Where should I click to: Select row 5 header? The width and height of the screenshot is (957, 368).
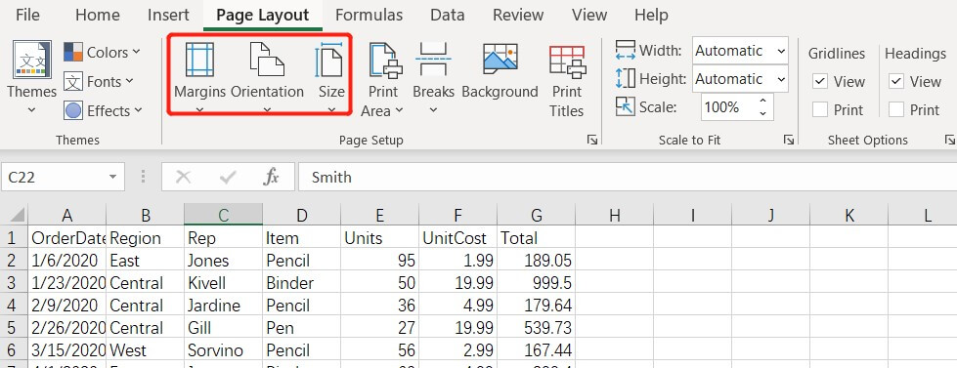[x=14, y=328]
